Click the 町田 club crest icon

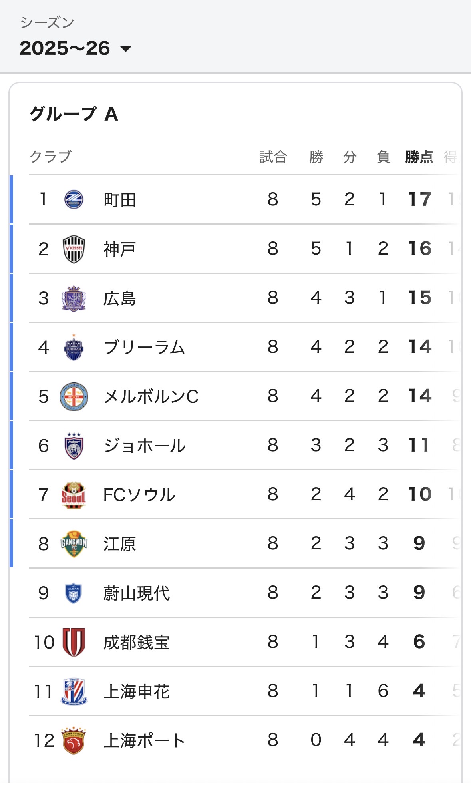(x=74, y=199)
